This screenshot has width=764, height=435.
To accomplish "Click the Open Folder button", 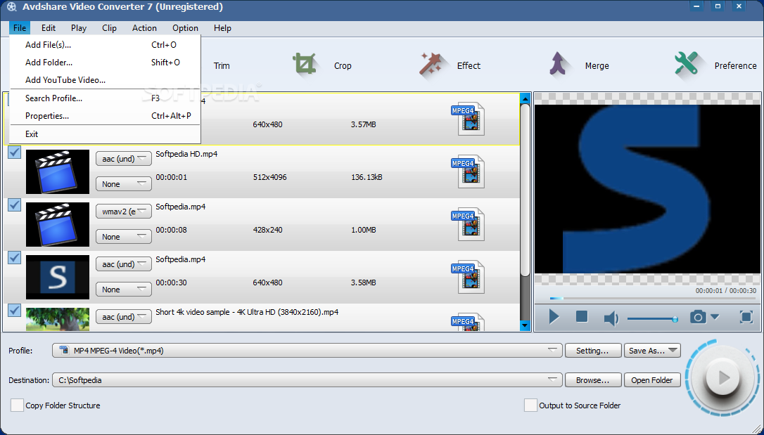I will (x=652, y=380).
